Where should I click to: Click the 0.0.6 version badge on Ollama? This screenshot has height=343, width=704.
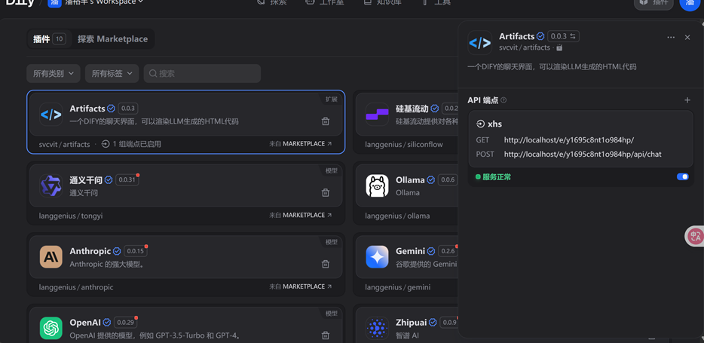(x=448, y=179)
